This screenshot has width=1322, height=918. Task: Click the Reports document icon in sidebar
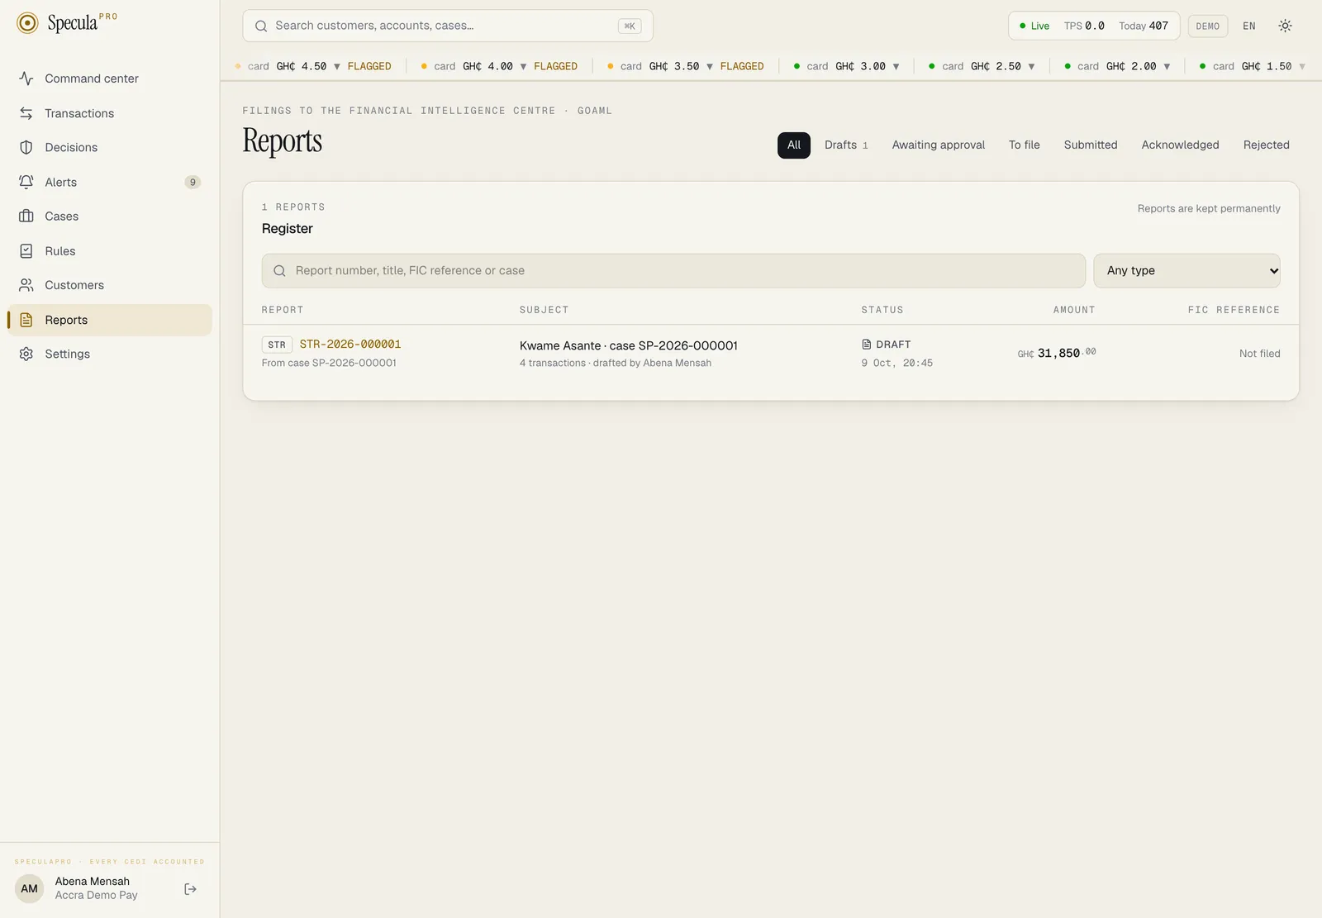[26, 320]
